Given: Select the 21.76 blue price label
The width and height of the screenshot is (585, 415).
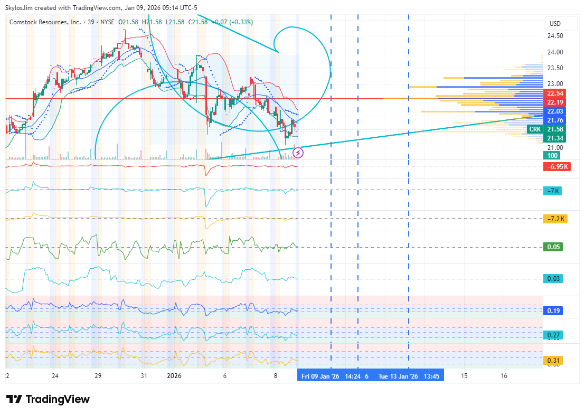Looking at the screenshot, I should tap(555, 120).
